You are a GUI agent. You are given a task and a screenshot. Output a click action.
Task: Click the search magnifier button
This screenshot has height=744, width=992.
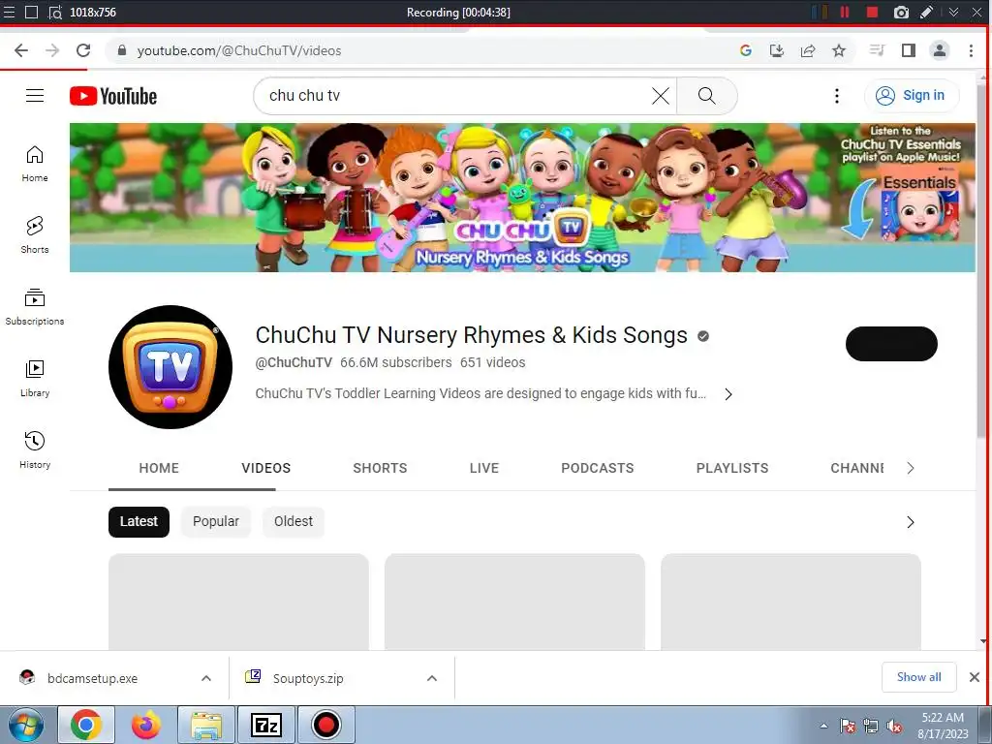(x=706, y=96)
